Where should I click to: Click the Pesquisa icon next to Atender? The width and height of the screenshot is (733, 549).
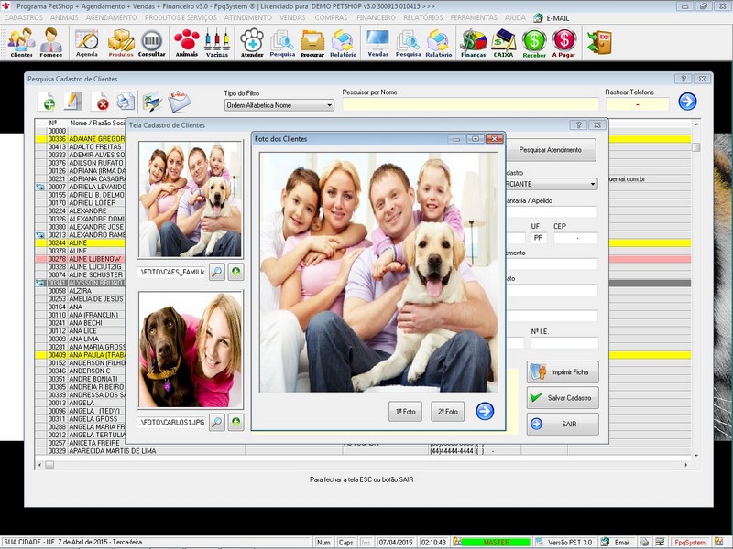click(282, 42)
